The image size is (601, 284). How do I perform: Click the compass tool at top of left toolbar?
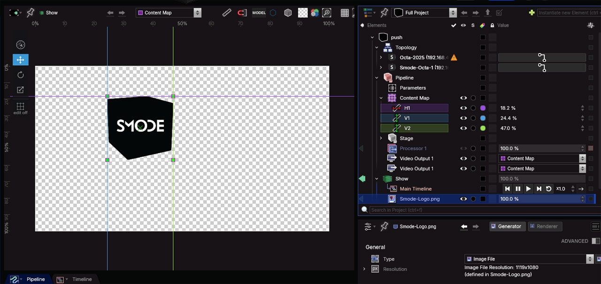tap(20, 45)
